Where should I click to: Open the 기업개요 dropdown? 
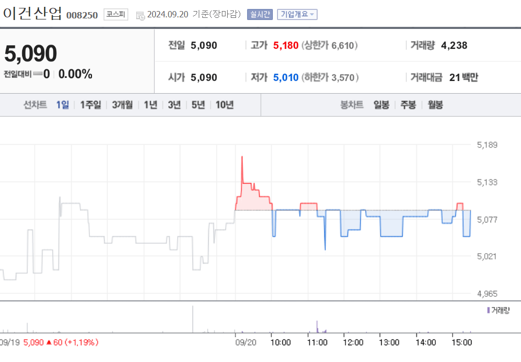pos(297,14)
